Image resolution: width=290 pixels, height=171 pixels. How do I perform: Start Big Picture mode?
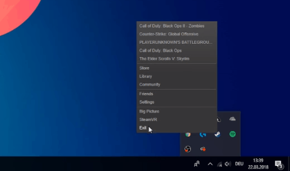pos(177,111)
